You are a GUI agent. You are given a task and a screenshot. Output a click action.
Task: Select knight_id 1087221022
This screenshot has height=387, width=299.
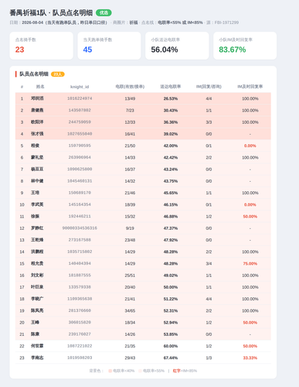pos(80,346)
